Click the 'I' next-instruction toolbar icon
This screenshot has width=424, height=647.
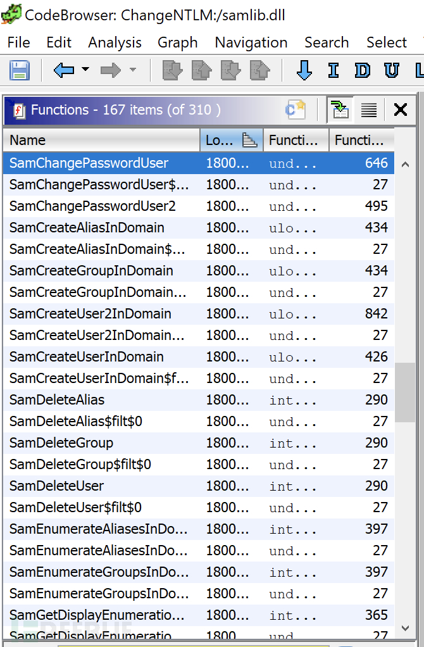(x=334, y=70)
